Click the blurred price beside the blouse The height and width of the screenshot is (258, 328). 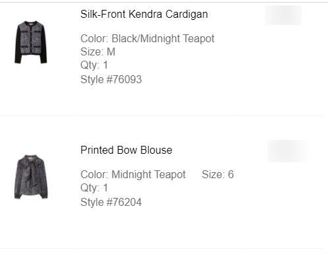point(288,151)
